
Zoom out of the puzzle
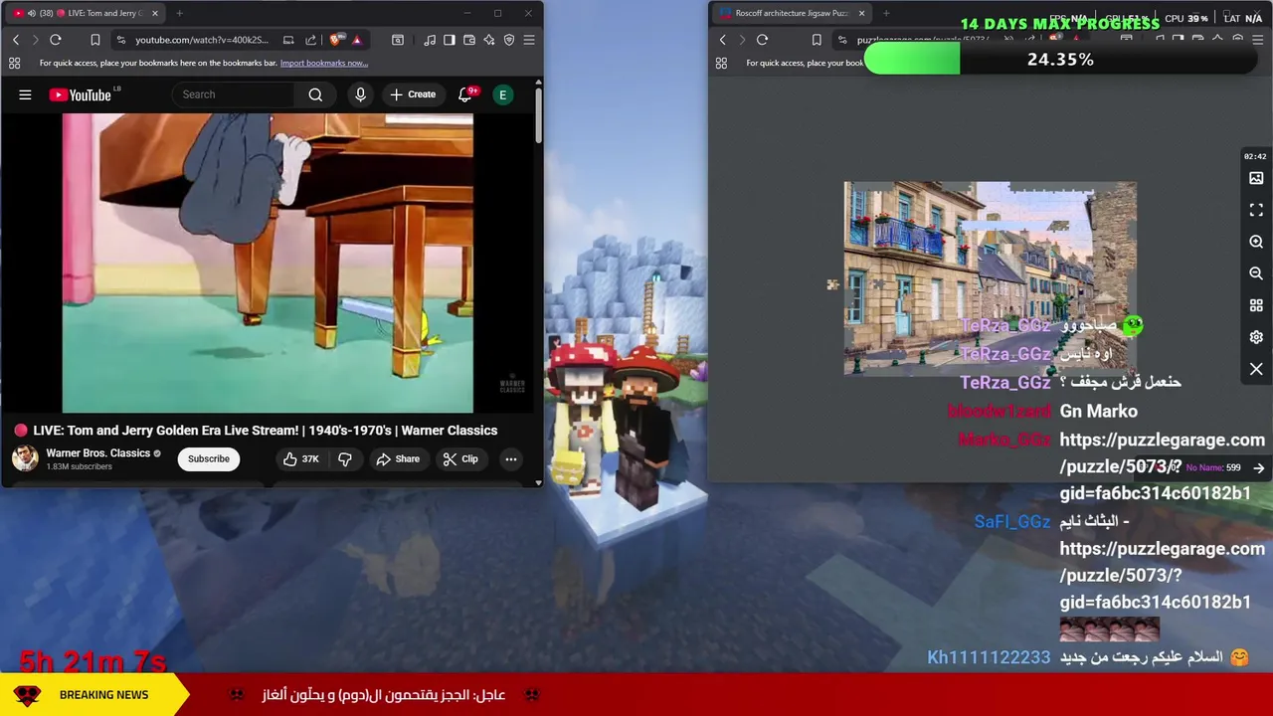[1256, 273]
